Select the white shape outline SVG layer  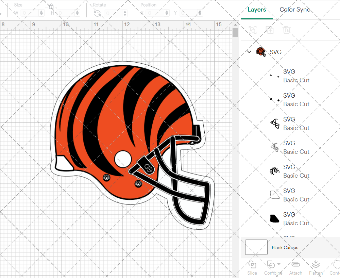290,195
